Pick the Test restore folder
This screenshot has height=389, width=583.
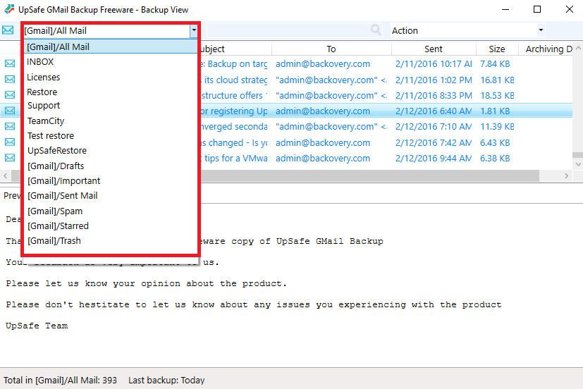[111, 136]
